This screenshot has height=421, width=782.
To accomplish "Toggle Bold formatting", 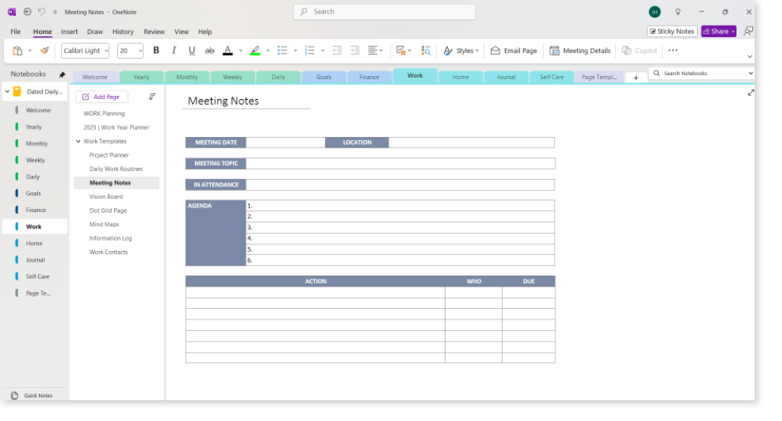I will tap(156, 50).
